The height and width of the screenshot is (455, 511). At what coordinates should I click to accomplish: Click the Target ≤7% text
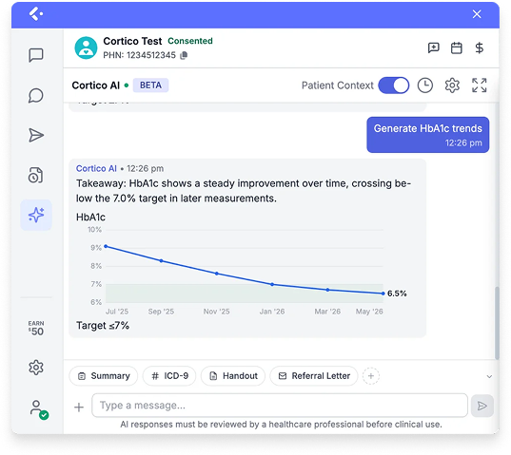[103, 326]
